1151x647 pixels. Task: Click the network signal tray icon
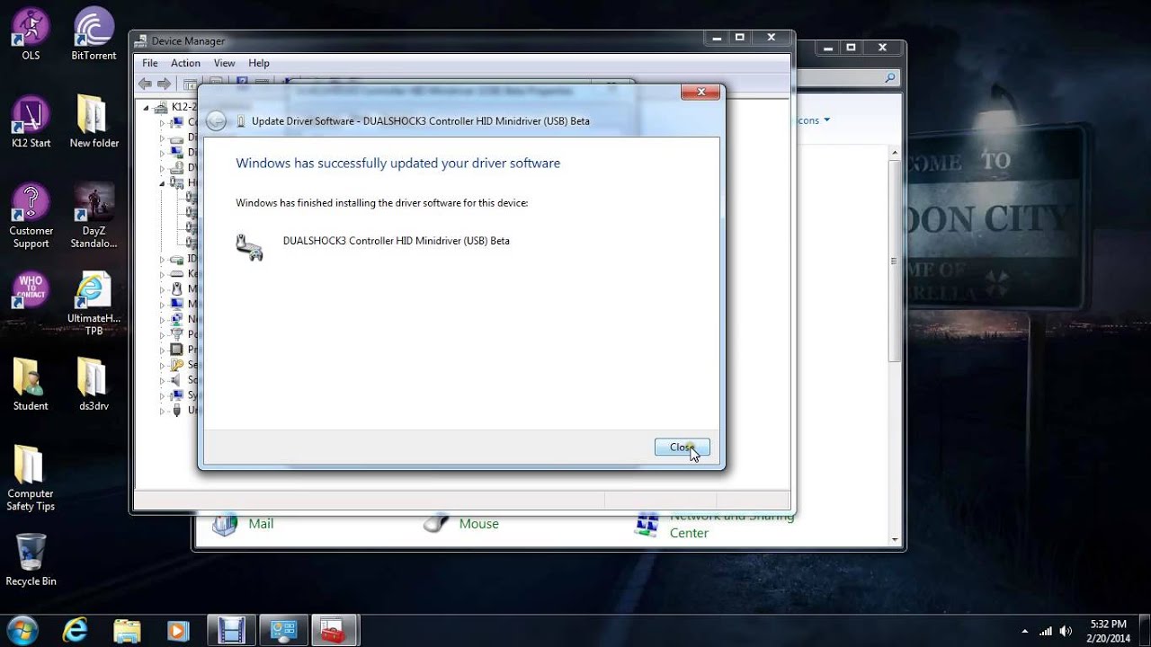click(x=1046, y=631)
